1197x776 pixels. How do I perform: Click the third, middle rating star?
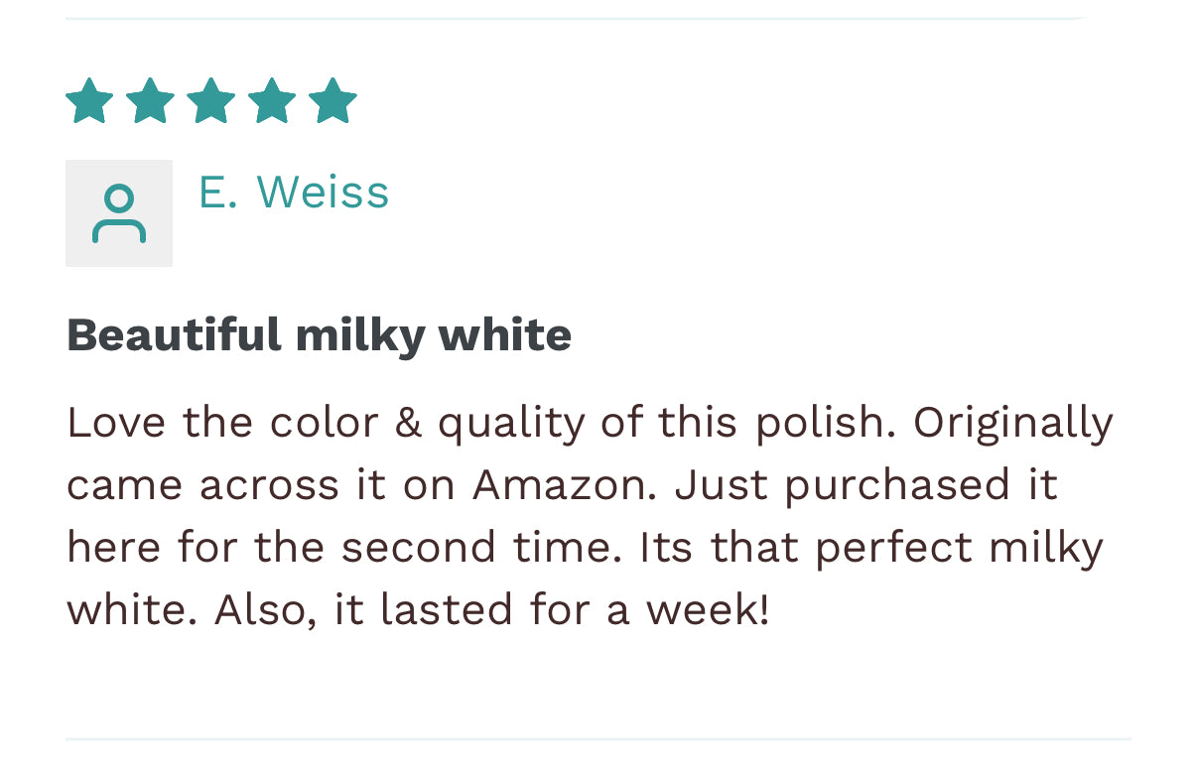pyautogui.click(x=210, y=101)
